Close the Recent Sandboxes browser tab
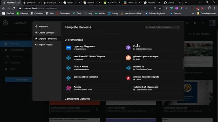This screenshot has width=218, height=122. pos(19,3)
